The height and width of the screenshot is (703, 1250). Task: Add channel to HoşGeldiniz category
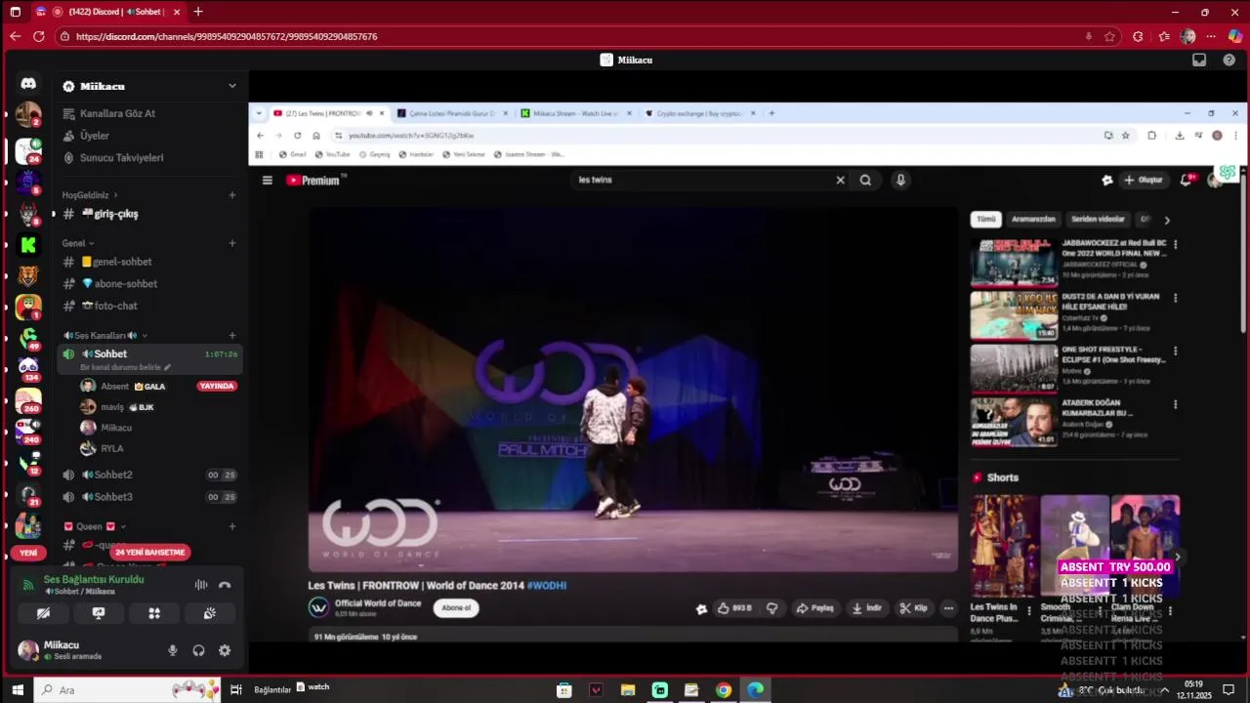coord(231,195)
